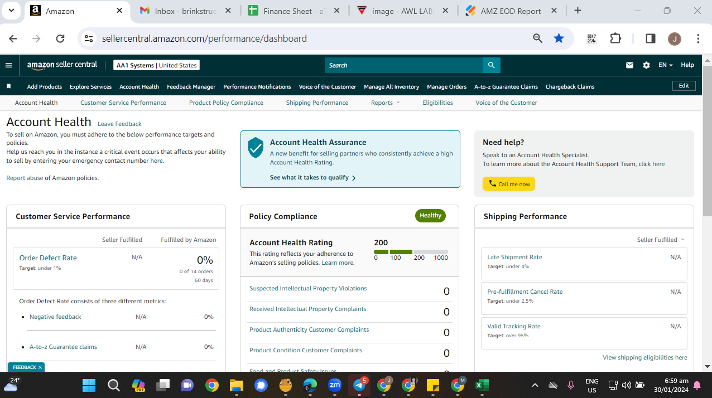Switch to the Finance Sheet tab
The image size is (712, 398).
pos(294,11)
